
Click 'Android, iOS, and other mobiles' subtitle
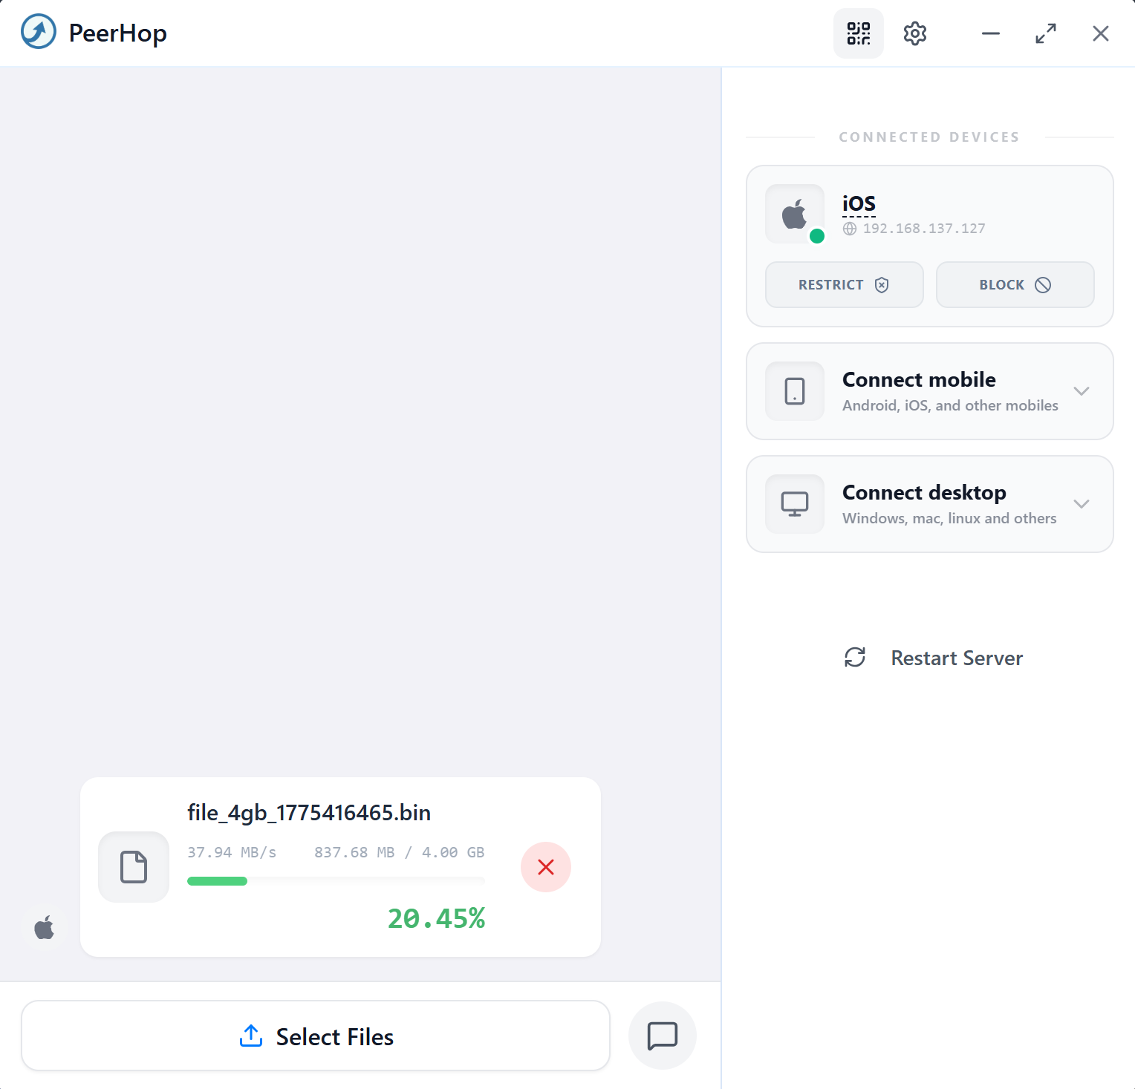point(950,405)
